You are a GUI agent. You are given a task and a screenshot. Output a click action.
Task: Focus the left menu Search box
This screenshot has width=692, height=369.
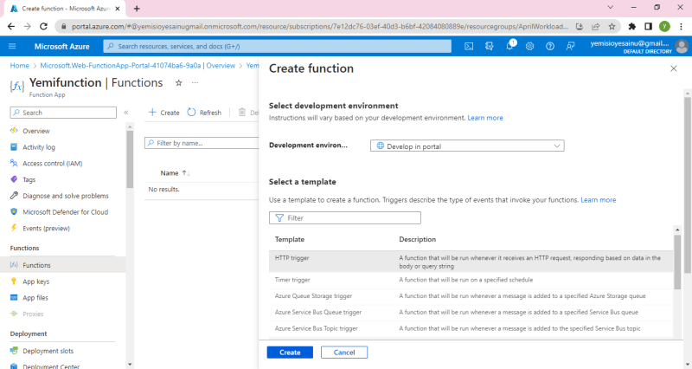click(63, 113)
